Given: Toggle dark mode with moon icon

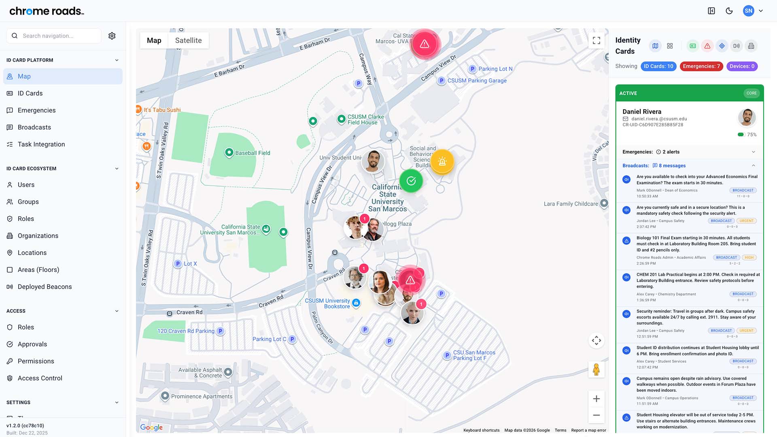Looking at the screenshot, I should pos(729,11).
